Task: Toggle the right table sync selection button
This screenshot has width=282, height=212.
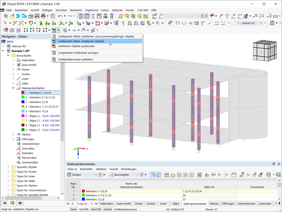Action: (159, 175)
